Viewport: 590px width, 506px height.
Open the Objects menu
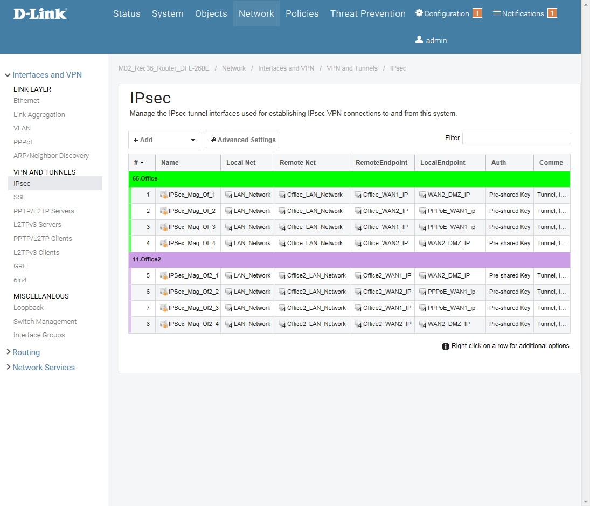tap(211, 13)
